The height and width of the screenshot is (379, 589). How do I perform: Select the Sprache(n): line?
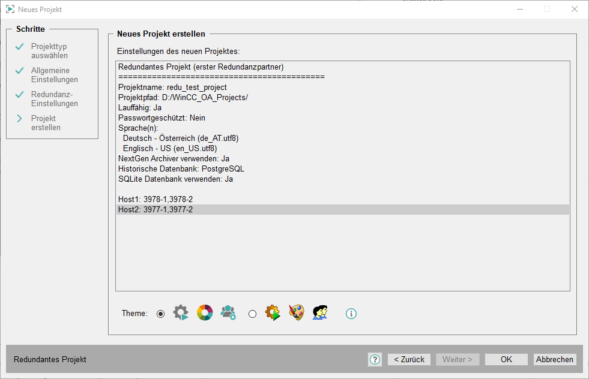pyautogui.click(x=343, y=128)
